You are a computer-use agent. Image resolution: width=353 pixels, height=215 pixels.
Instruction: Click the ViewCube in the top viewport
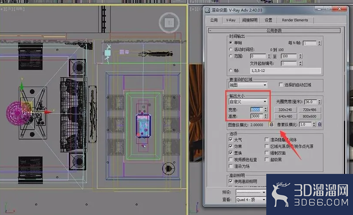point(169,22)
